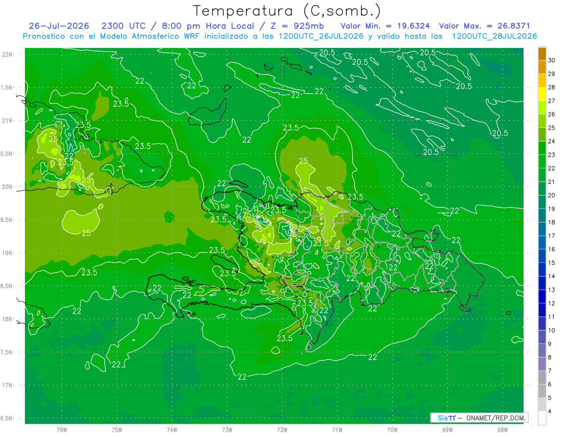Click the "21N" latitude axis label
The height and width of the screenshot is (436, 564).
coord(8,120)
